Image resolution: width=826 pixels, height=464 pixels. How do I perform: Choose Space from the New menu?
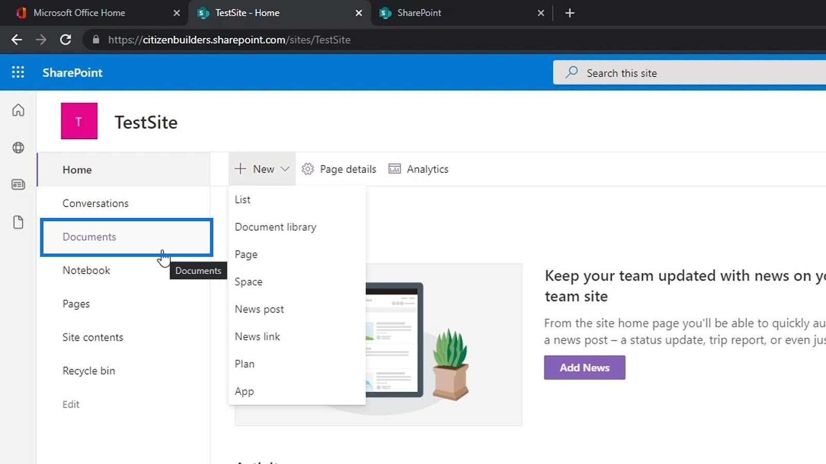(297, 281)
